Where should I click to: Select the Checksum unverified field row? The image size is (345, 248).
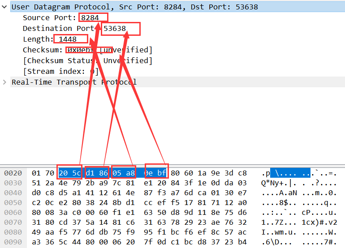87,50
